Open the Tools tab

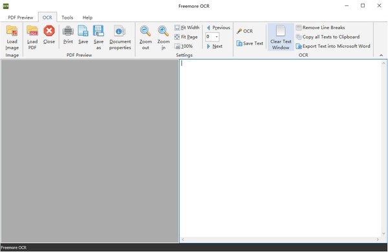(x=67, y=17)
